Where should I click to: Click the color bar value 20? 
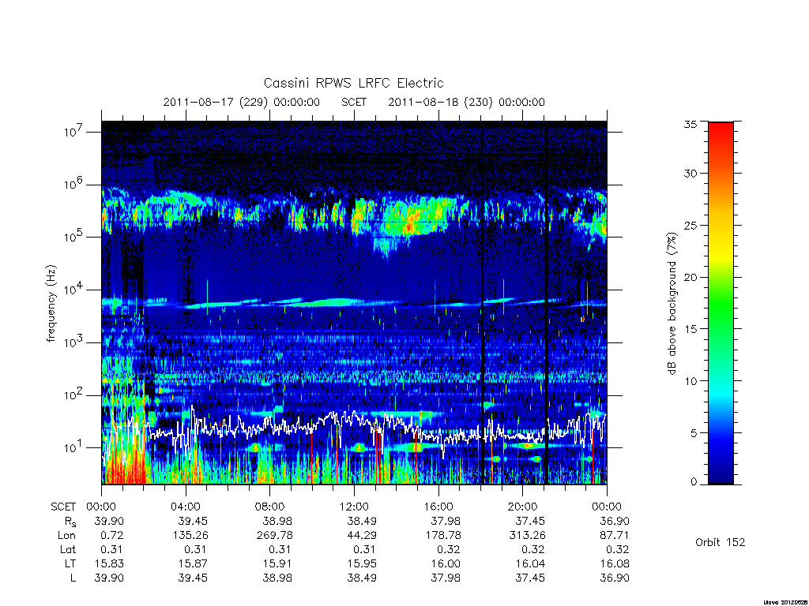[690, 277]
